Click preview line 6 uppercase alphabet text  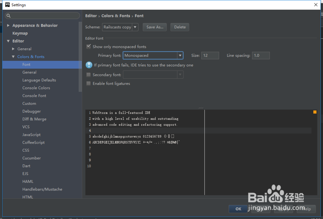tap(117, 142)
